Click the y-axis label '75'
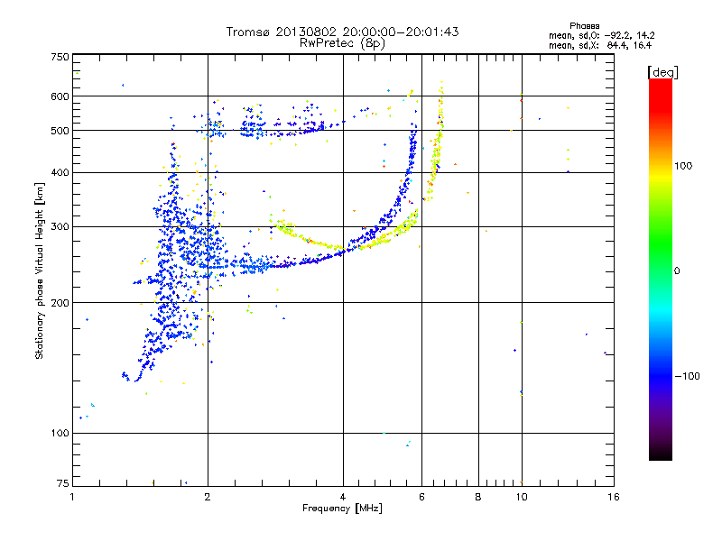The height and width of the screenshot is (541, 722). point(63,483)
